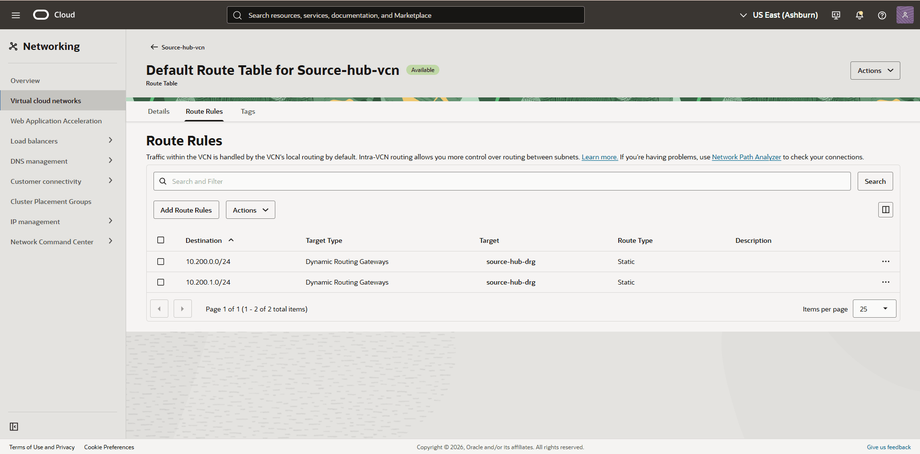Open the table Actions dropdown
920x454 pixels.
click(x=250, y=210)
